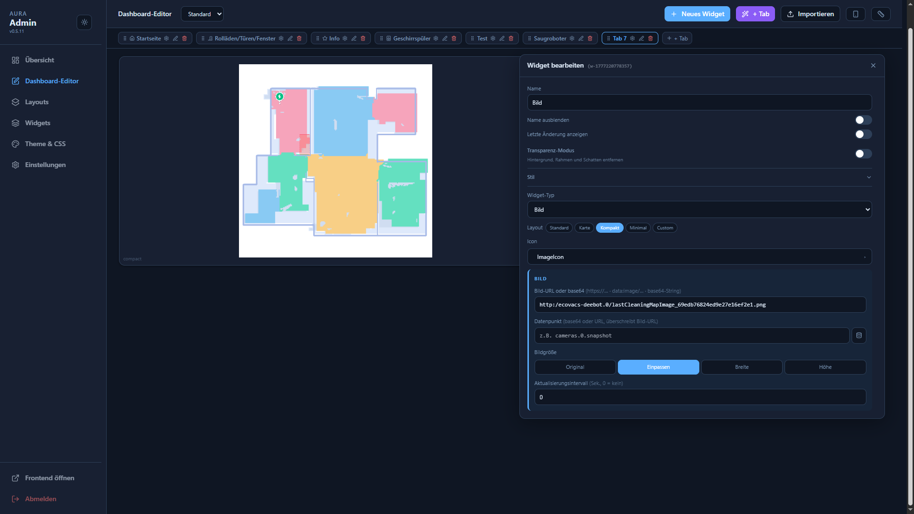Set Bildgröße to Original
This screenshot has height=514, width=914.
pos(575,367)
